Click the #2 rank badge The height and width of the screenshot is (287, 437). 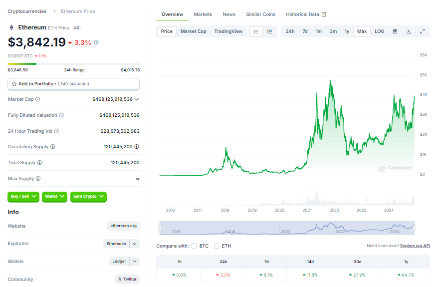77,27
